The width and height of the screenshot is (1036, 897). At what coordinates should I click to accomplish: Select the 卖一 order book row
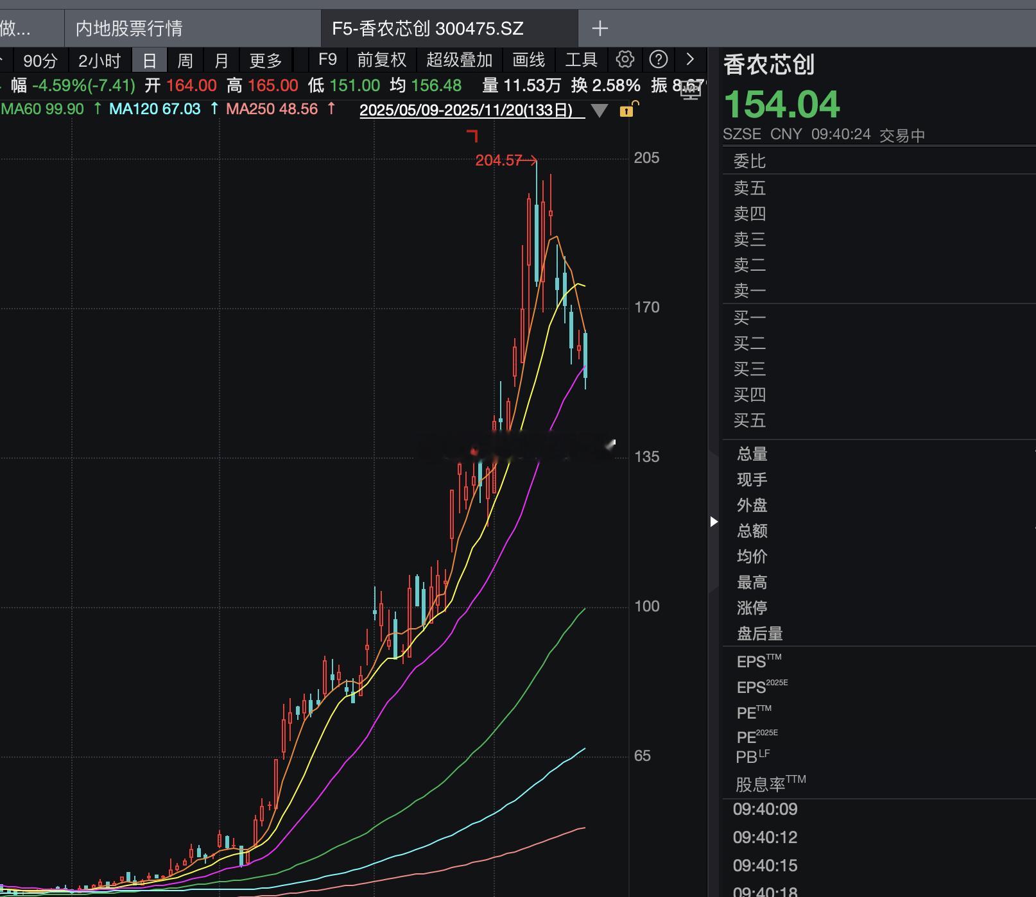[879, 291]
